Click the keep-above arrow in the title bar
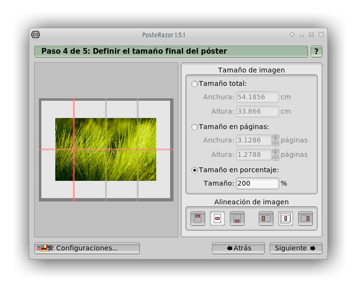This screenshot has height=283, width=359. [x=292, y=35]
